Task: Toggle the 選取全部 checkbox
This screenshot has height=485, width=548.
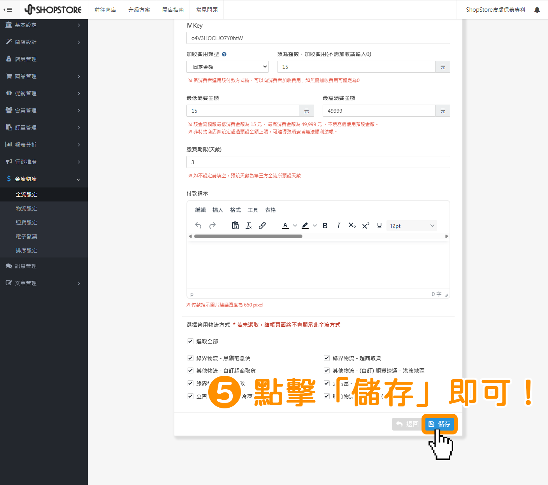Action: [x=190, y=341]
